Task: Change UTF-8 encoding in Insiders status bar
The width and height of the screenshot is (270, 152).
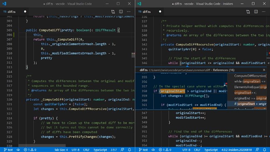Action: tap(187, 150)
